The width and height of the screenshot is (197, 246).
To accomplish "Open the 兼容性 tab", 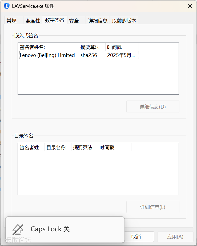I will (33, 21).
